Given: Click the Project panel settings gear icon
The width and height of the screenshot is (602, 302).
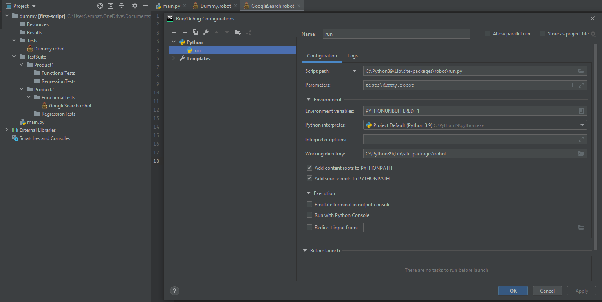Looking at the screenshot, I should click(x=135, y=6).
